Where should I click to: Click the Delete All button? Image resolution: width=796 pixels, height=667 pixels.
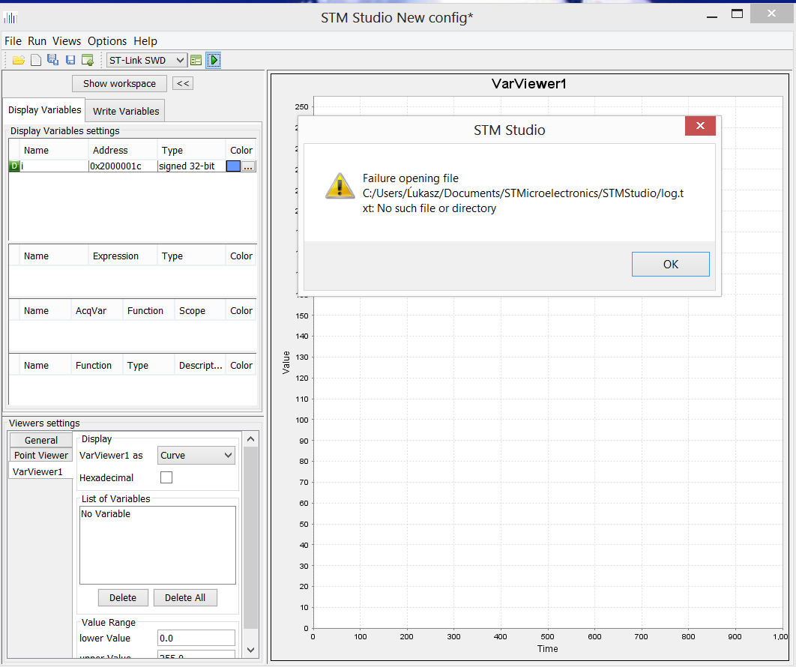(x=184, y=597)
